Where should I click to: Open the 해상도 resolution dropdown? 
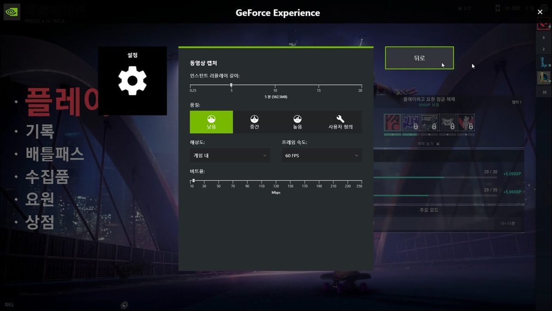pos(230,156)
